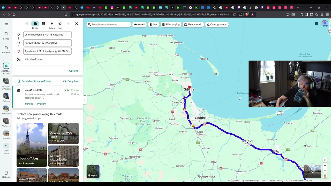The height and width of the screenshot is (186, 331).
Task: Select Driving travel mode
Action: [35, 24]
